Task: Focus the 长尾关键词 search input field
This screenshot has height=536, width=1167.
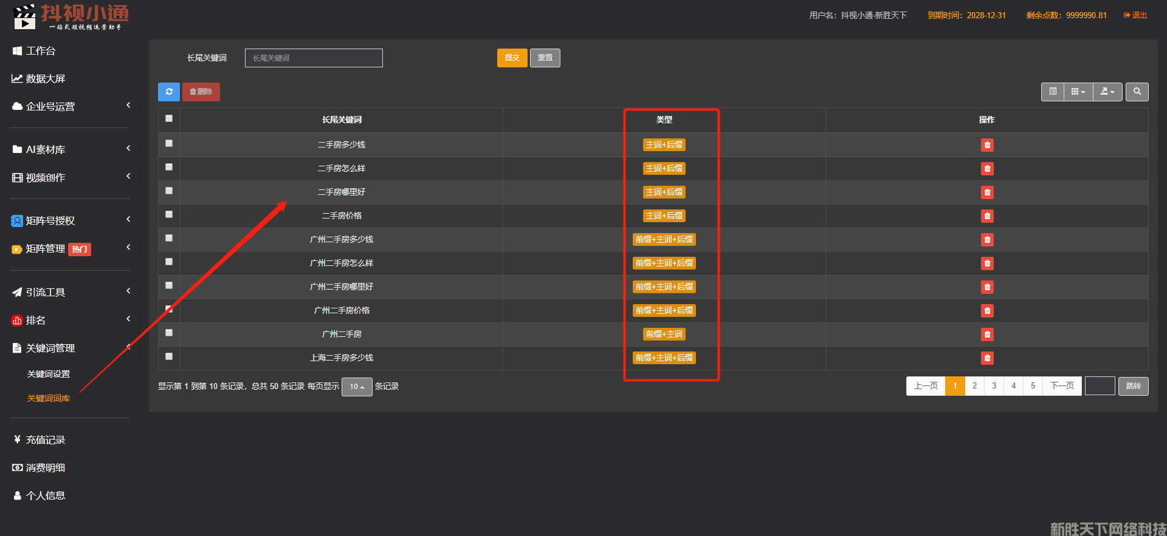Action: point(314,58)
